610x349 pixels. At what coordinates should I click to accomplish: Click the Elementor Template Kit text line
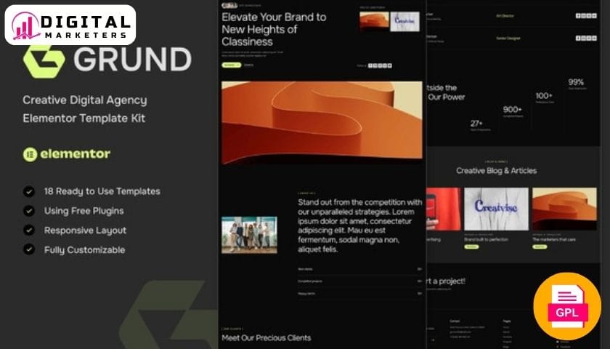84,118
